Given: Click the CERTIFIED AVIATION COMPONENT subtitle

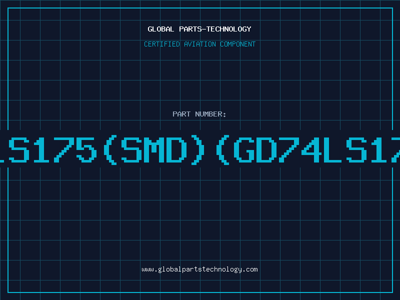Looking at the screenshot, I should (199, 44).
